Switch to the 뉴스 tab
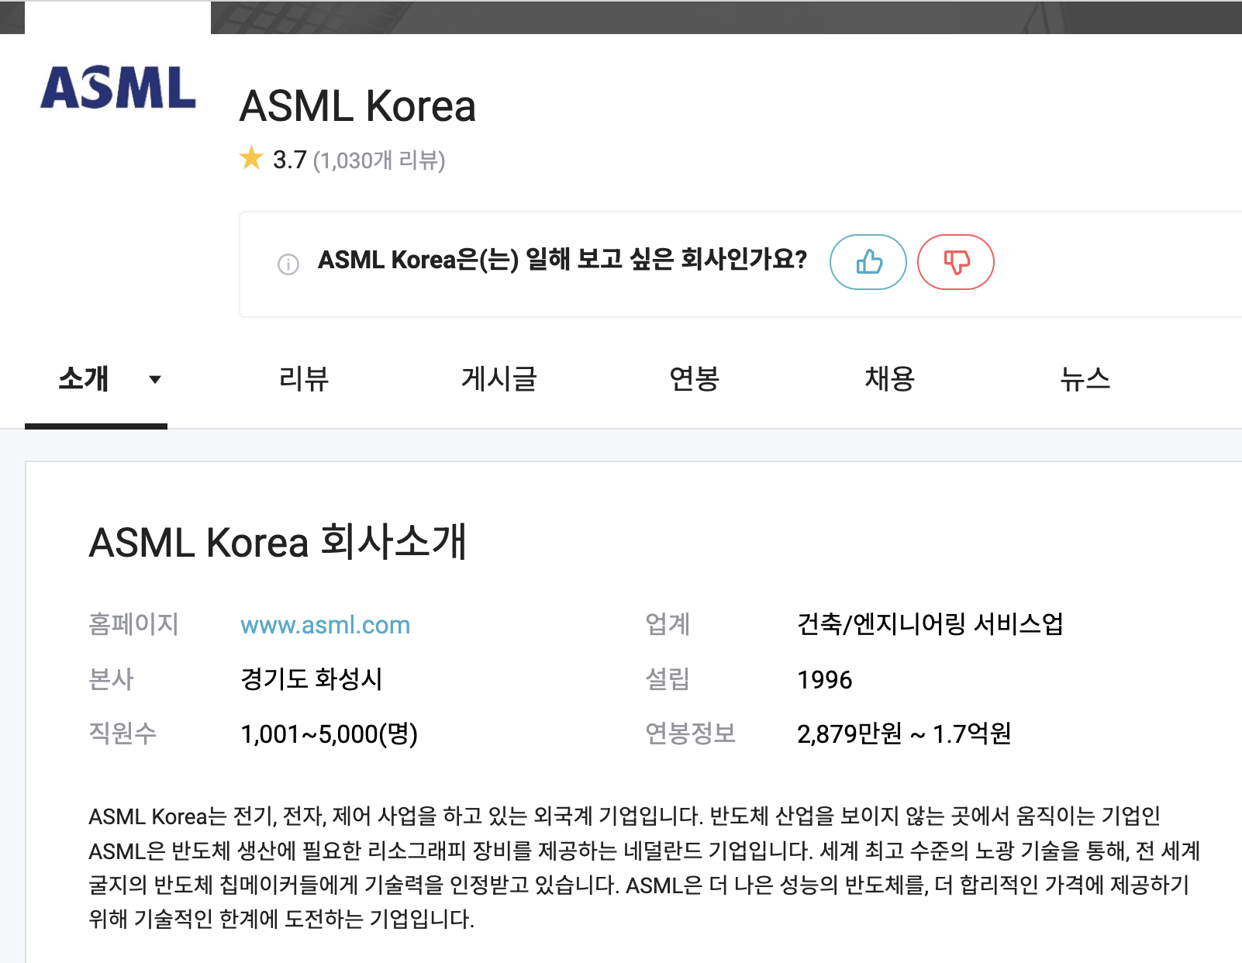 click(x=1085, y=379)
